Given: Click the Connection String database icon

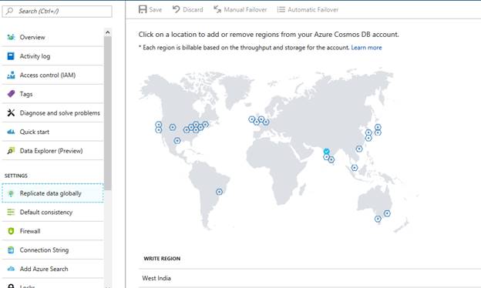Looking at the screenshot, I should pos(11,250).
